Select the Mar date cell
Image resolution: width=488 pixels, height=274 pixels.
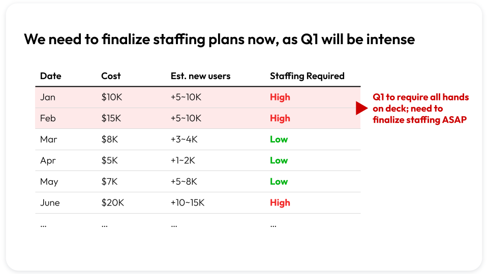pos(48,140)
